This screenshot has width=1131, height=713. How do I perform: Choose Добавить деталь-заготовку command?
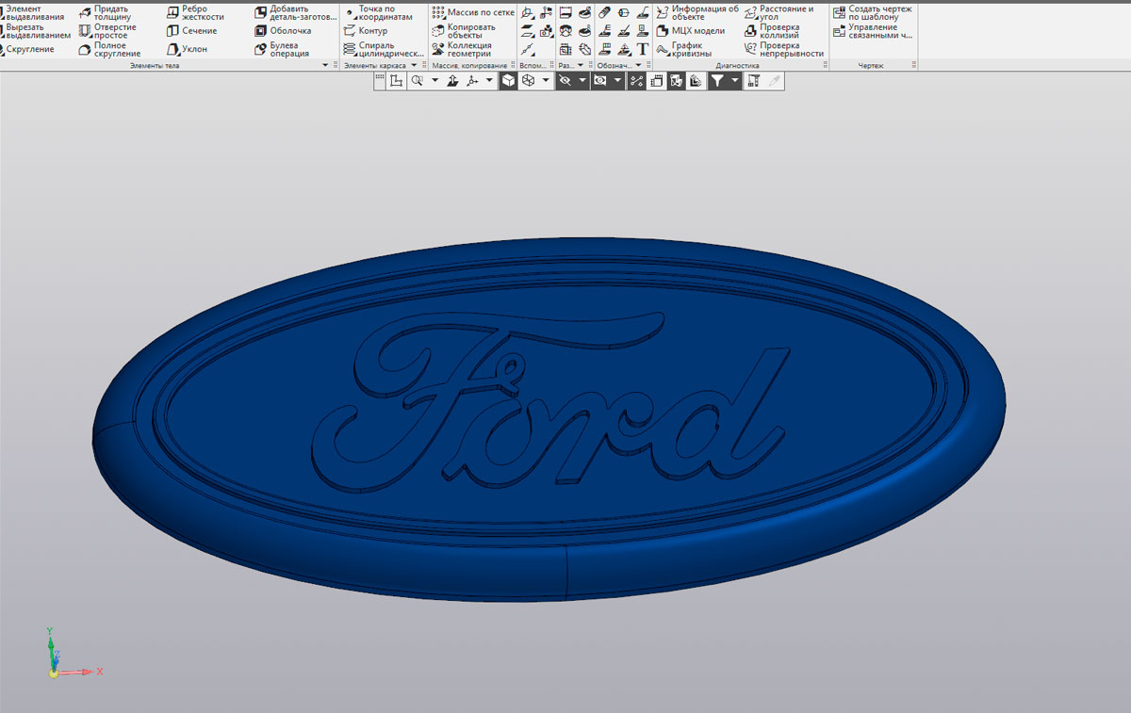(x=294, y=12)
